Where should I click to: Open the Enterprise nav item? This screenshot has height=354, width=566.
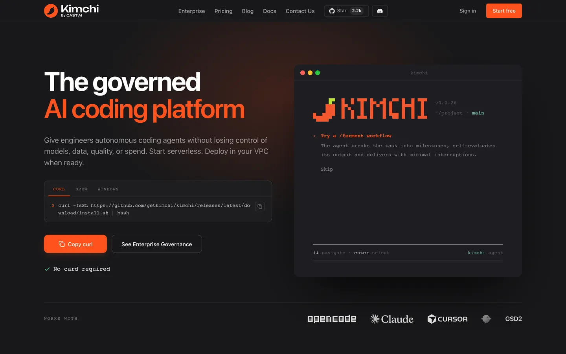click(191, 11)
